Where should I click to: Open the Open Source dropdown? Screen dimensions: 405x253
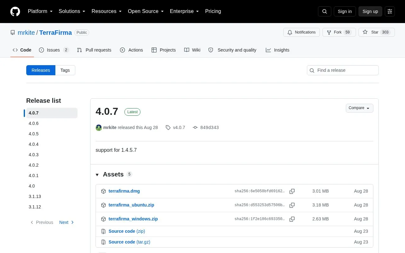click(146, 11)
